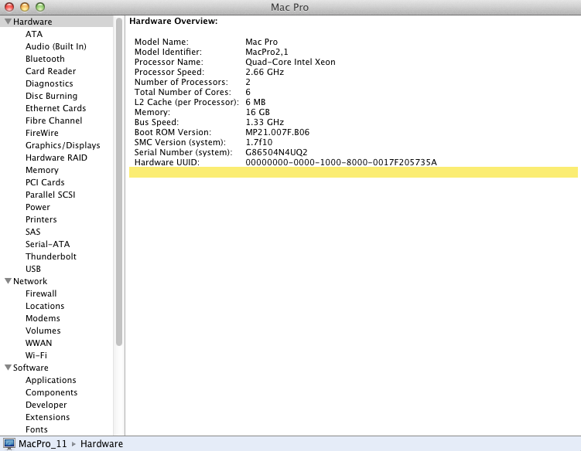Click the Processor Speed value 2.66 GHz

point(265,72)
